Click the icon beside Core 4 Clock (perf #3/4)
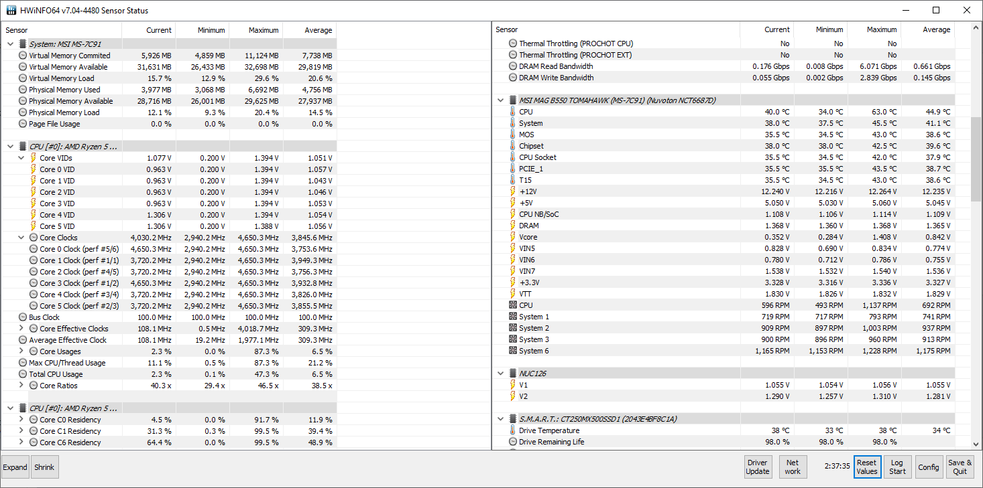 click(x=34, y=295)
